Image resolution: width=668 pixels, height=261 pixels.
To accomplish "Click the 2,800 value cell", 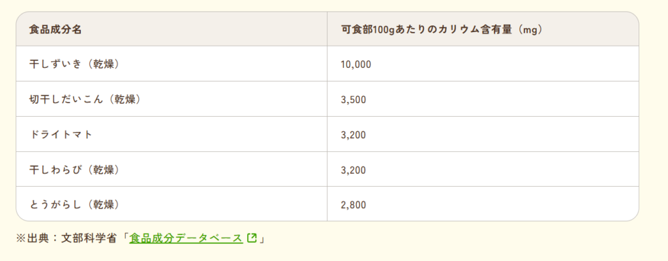I will pyautogui.click(x=353, y=205).
